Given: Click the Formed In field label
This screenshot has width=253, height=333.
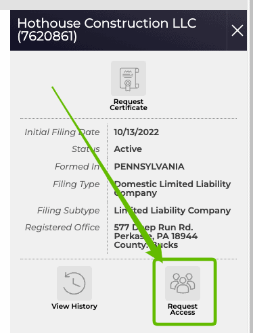Looking at the screenshot, I should (77, 167).
